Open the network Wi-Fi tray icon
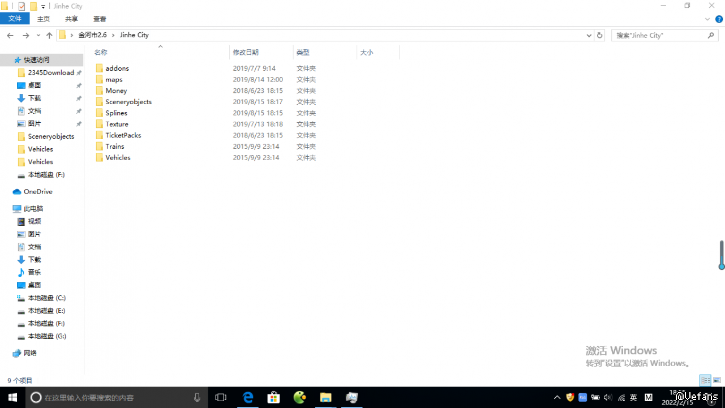The width and height of the screenshot is (725, 408). (x=621, y=398)
